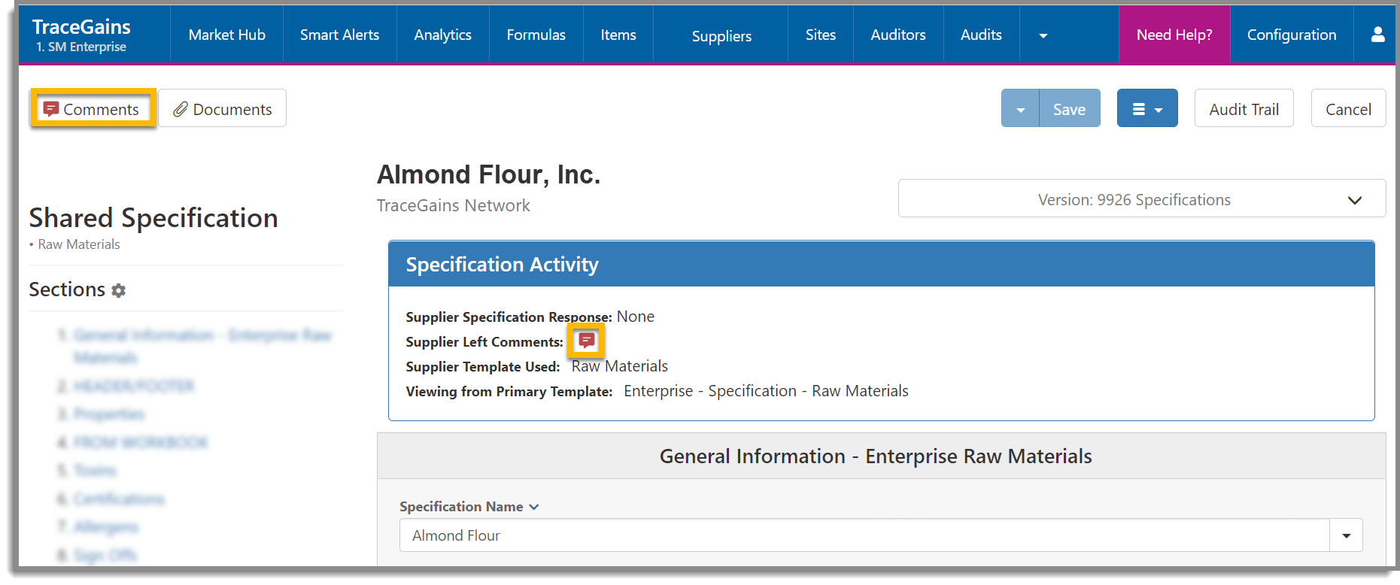This screenshot has width=1400, height=585.
Task: Click the 'Raw Materials' text under Shared Specification
Action: coord(79,244)
